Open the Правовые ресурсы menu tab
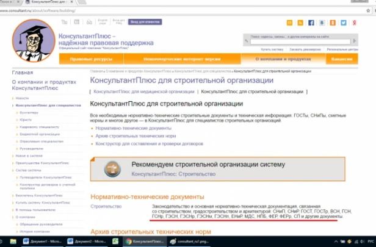Viewport: 376px width, 247px height. tap(91, 59)
